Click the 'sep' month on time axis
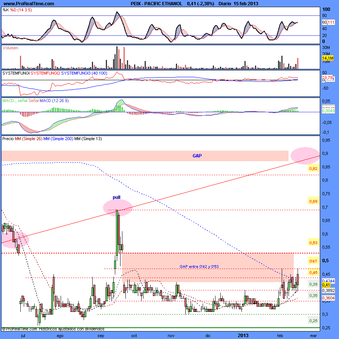This screenshot has height=339, width=339. pyautogui.click(x=101, y=334)
